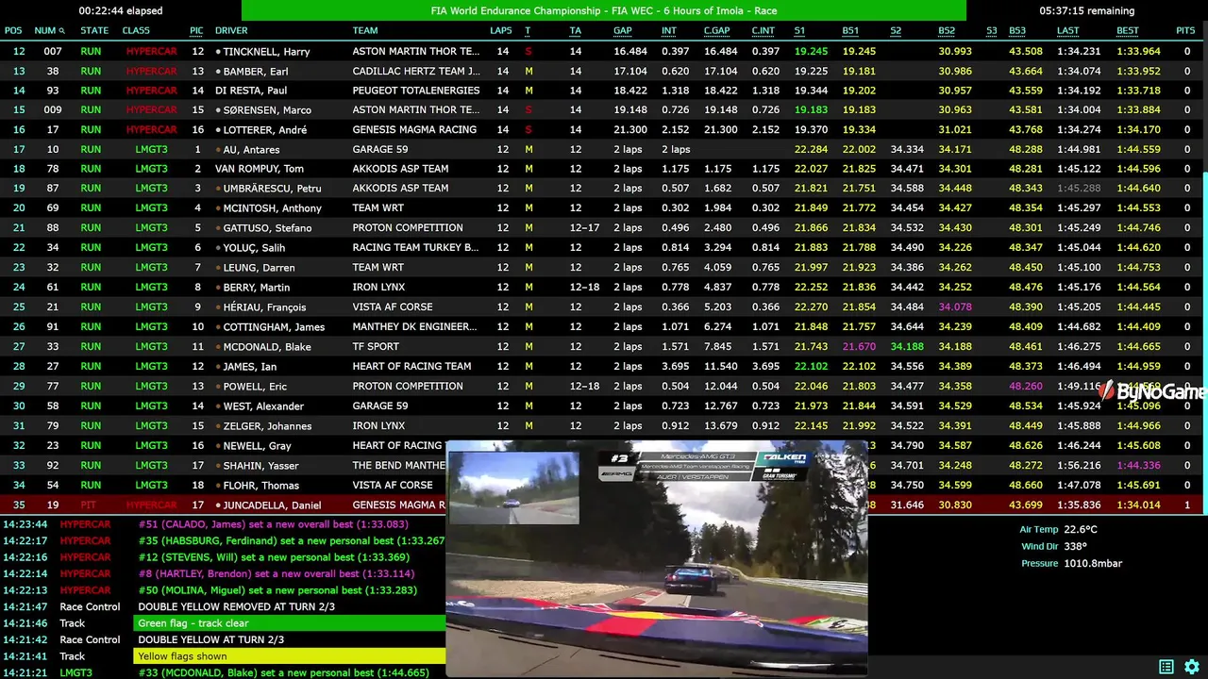The height and width of the screenshot is (679, 1208).
Task: Open the list view icon beside the gear
Action: (x=1166, y=667)
